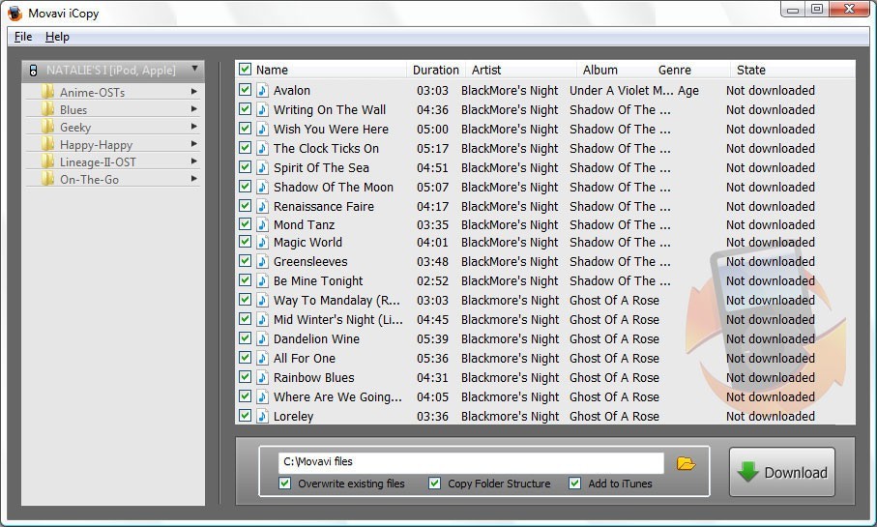Open the Help menu
Image resolution: width=877 pixels, height=527 pixels.
click(x=57, y=37)
